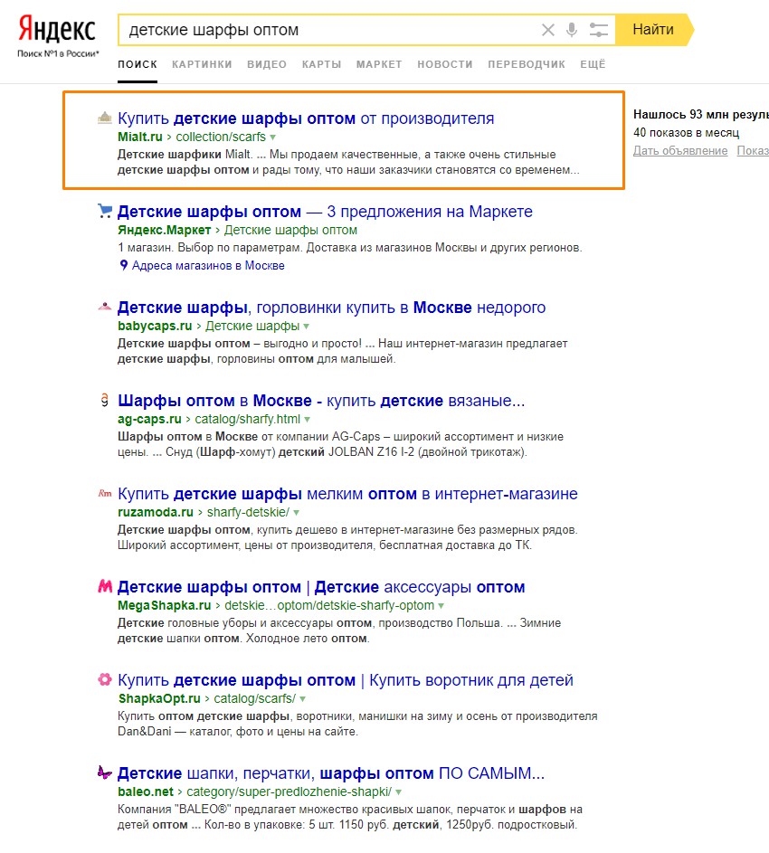Click the sharfy-detskie/ path link
Image resolution: width=769 pixels, height=853 pixels.
point(248,512)
